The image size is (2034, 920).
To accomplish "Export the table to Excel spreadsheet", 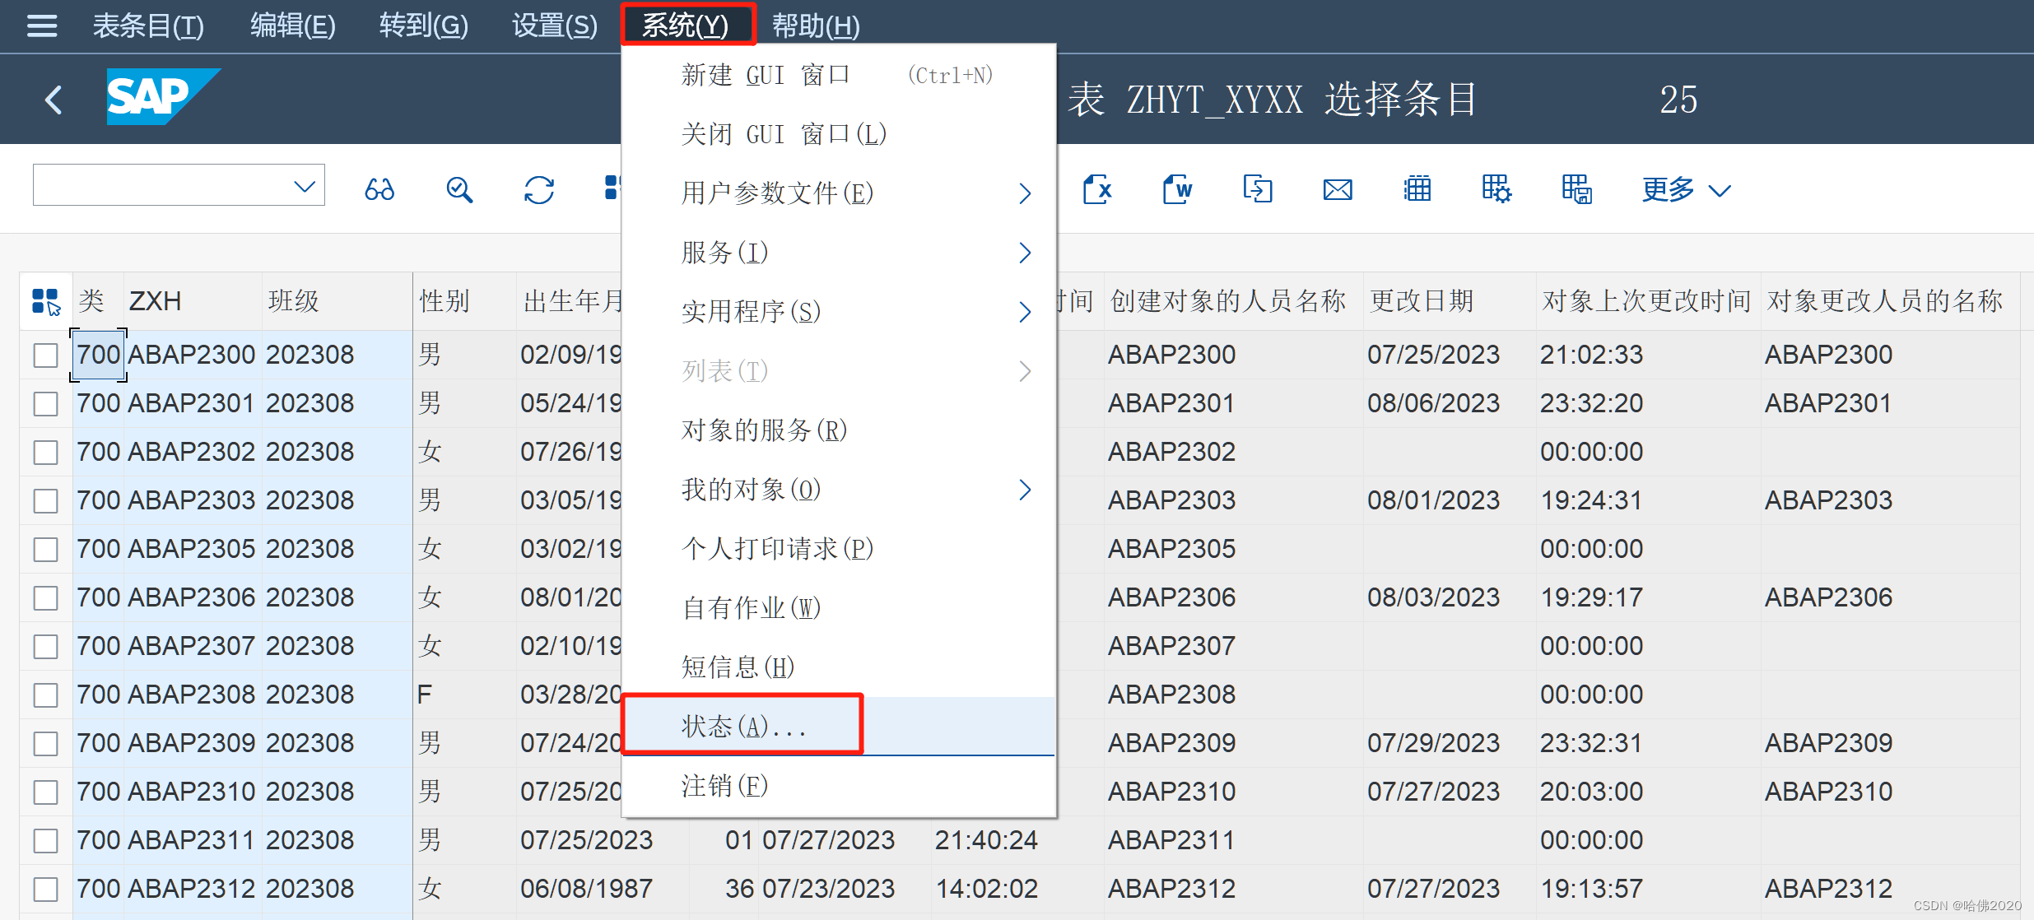I will pos(1098,189).
